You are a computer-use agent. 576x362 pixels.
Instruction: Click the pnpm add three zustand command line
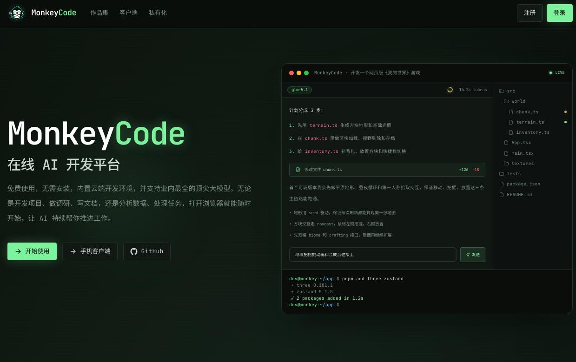[x=346, y=279]
